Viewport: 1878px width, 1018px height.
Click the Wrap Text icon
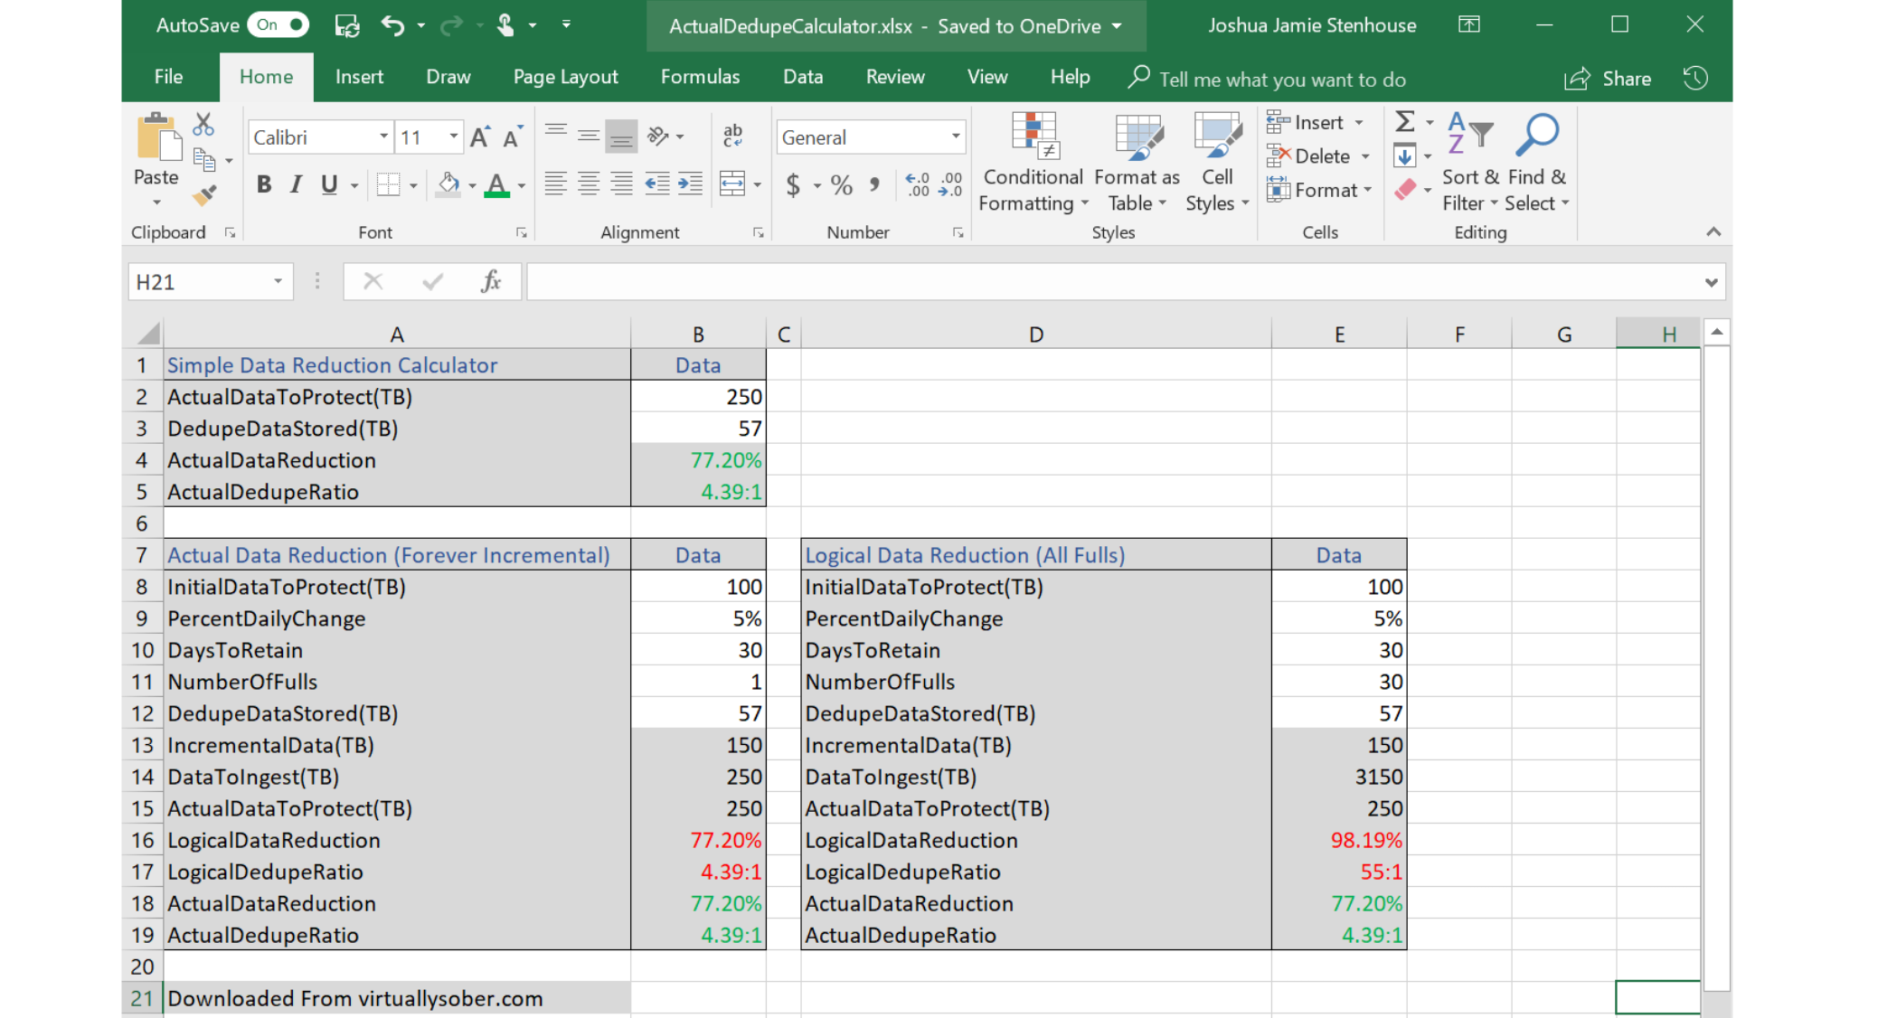pos(732,136)
